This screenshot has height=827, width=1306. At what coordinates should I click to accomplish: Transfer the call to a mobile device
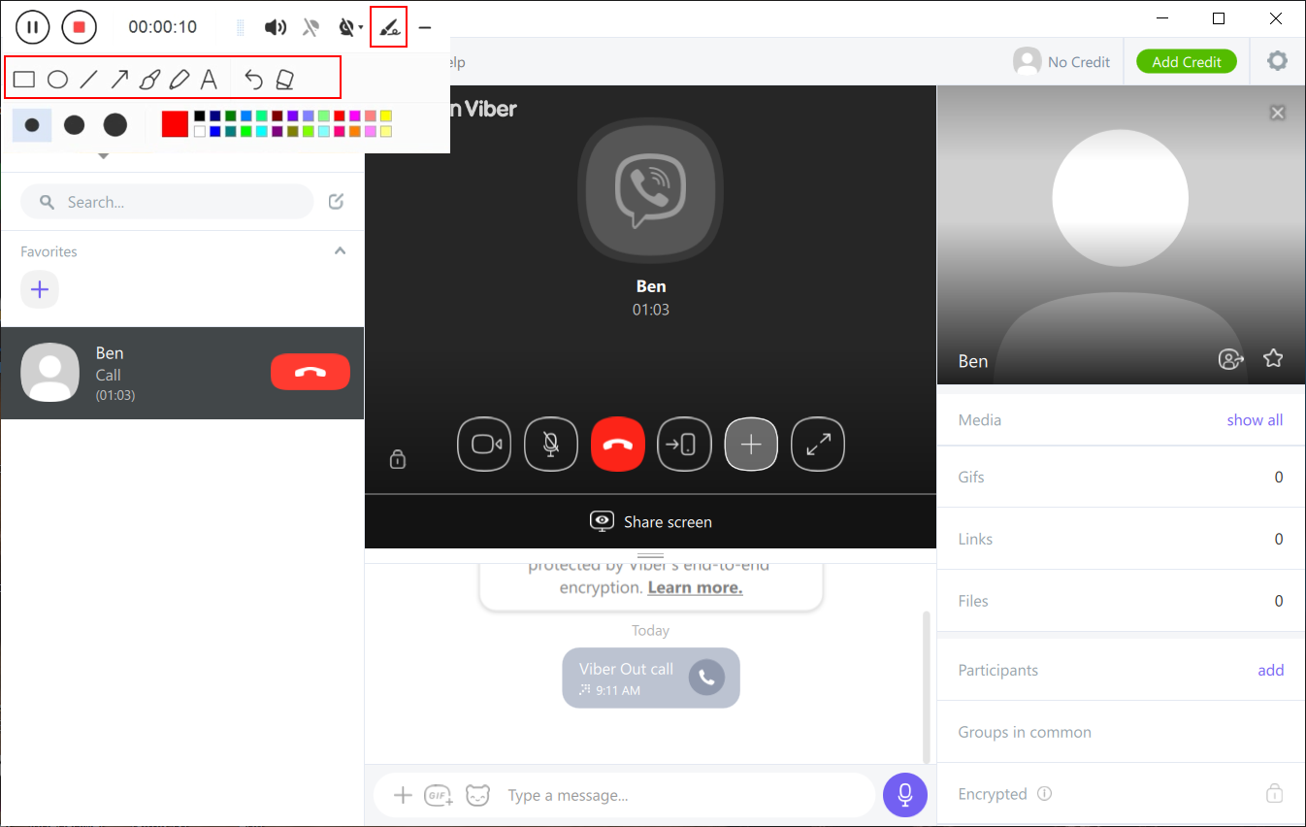(x=685, y=444)
